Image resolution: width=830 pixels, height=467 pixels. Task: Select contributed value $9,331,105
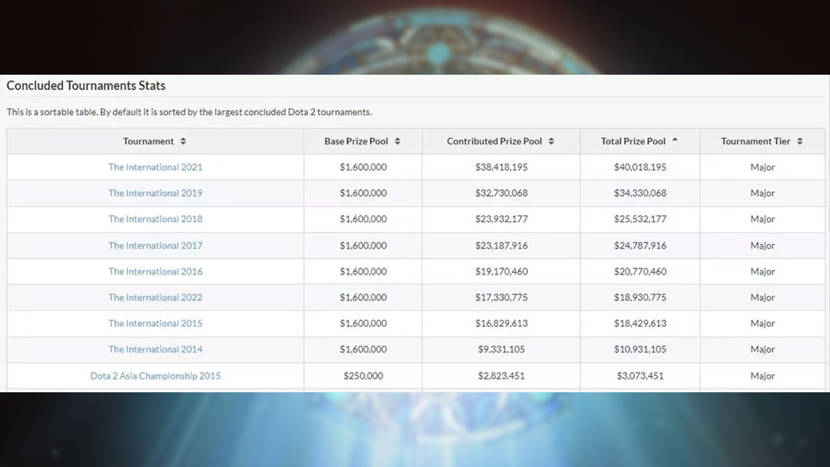pyautogui.click(x=501, y=349)
